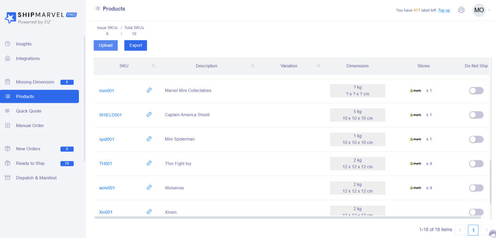Open link icon for SKU mini001
Image resolution: width=496 pixels, height=238 pixels.
pos(149,90)
